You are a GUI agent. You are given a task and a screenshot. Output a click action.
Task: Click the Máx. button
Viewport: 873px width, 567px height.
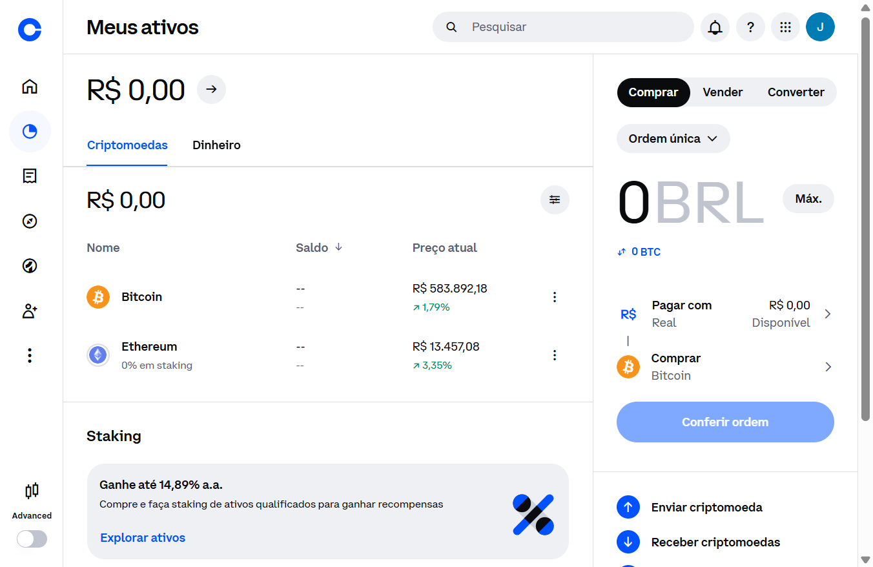pyautogui.click(x=808, y=199)
